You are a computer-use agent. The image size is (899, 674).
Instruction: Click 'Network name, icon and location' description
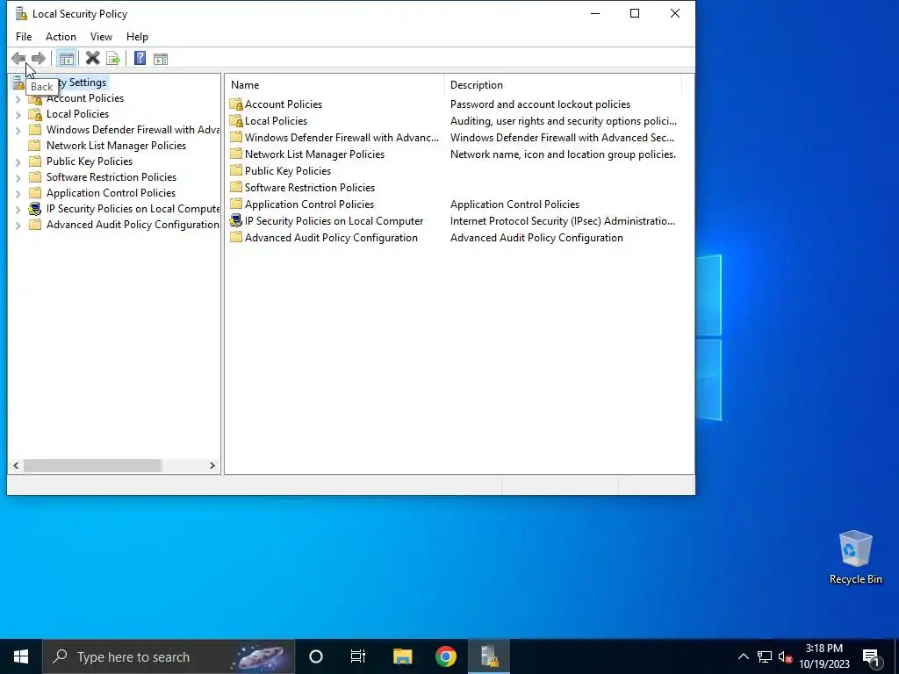563,154
